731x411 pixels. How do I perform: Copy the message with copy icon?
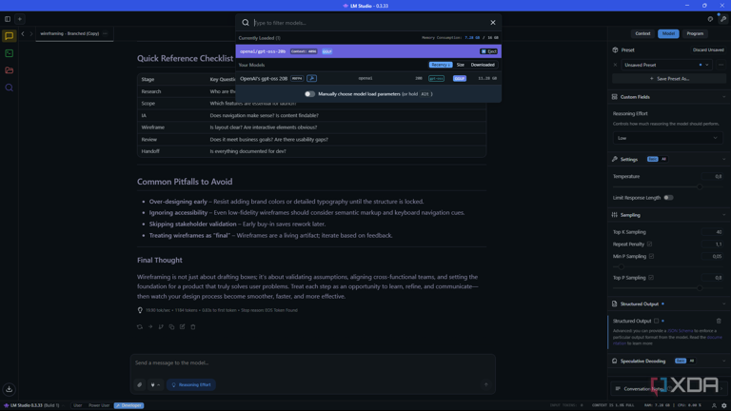[x=171, y=326]
